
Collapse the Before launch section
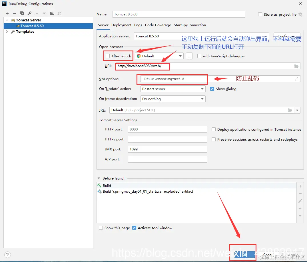[99, 178]
